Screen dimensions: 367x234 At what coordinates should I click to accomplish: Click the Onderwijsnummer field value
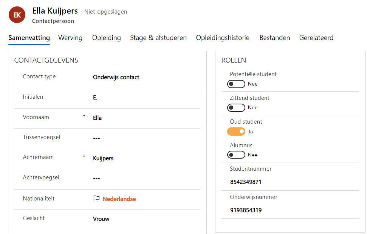click(x=246, y=210)
